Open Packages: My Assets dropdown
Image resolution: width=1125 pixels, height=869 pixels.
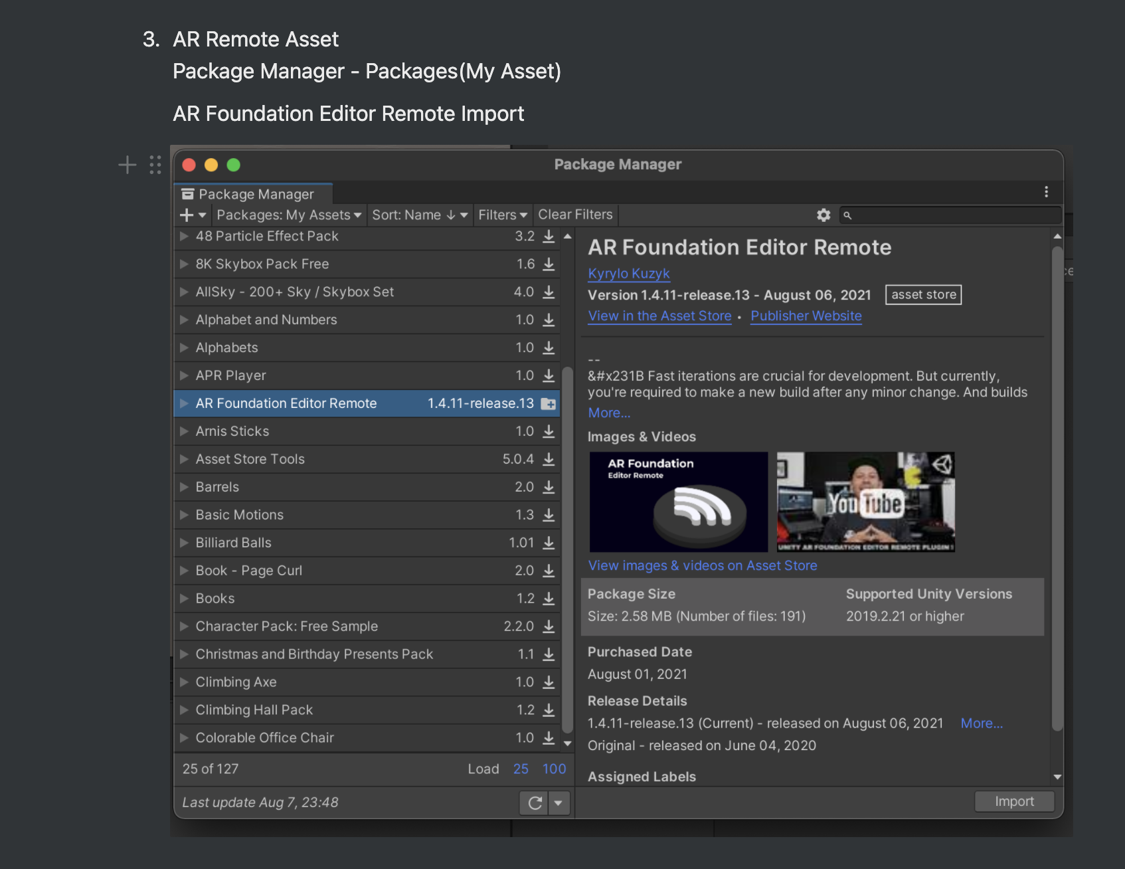coord(289,215)
